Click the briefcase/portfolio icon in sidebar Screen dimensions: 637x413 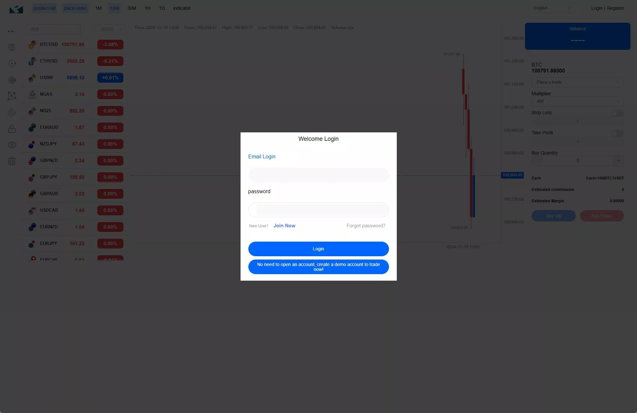point(12,128)
